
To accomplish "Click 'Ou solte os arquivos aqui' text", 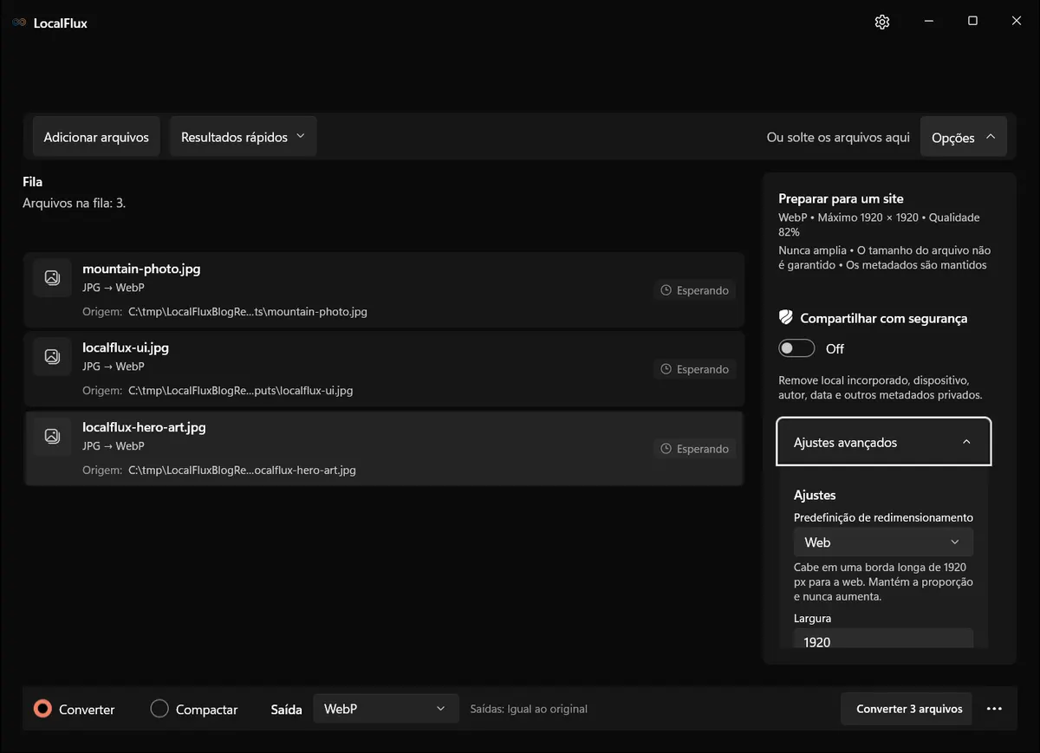I will pyautogui.click(x=838, y=137).
